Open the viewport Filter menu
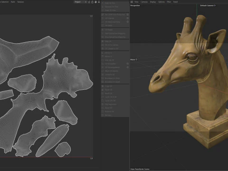 pyautogui.click(x=169, y=2)
